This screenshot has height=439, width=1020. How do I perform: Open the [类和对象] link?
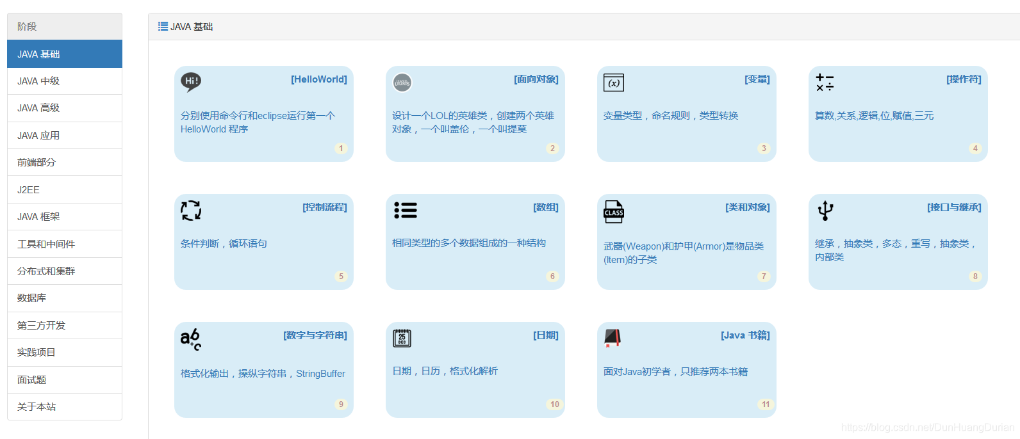pos(748,207)
